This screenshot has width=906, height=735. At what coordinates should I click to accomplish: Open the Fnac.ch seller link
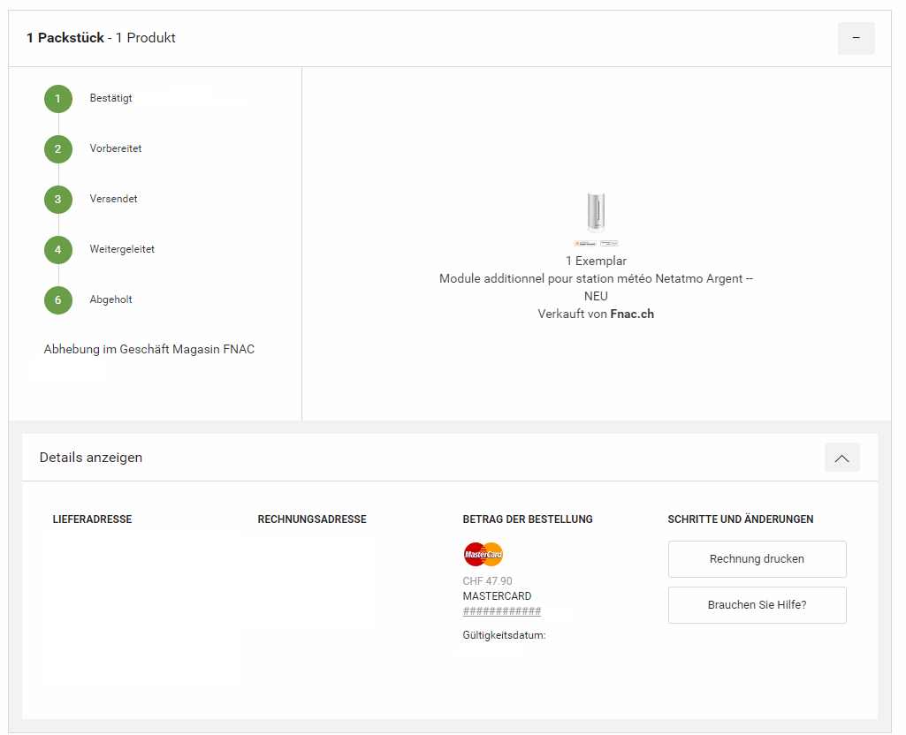click(x=632, y=314)
